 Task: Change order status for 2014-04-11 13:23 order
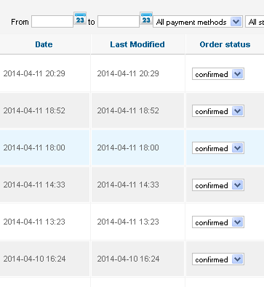[x=218, y=222]
